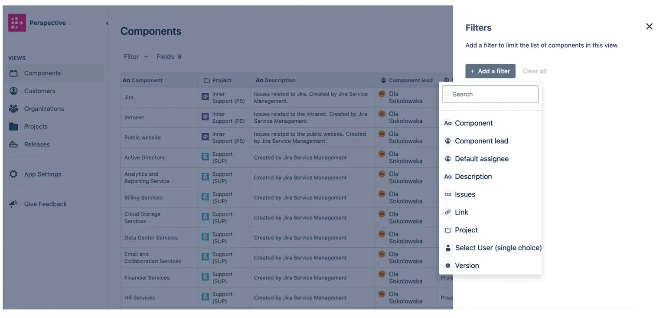Screen dimensions: 666x318
Task: Select Component lead from the filter list
Action: pyautogui.click(x=481, y=141)
